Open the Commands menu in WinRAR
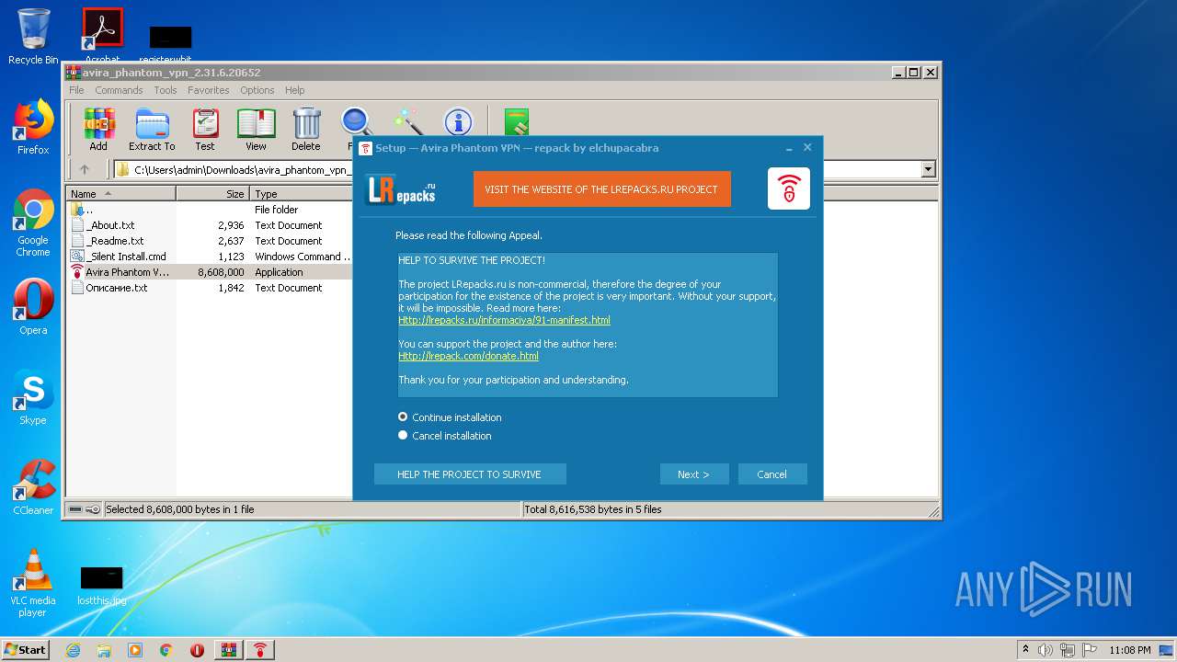 coord(119,90)
